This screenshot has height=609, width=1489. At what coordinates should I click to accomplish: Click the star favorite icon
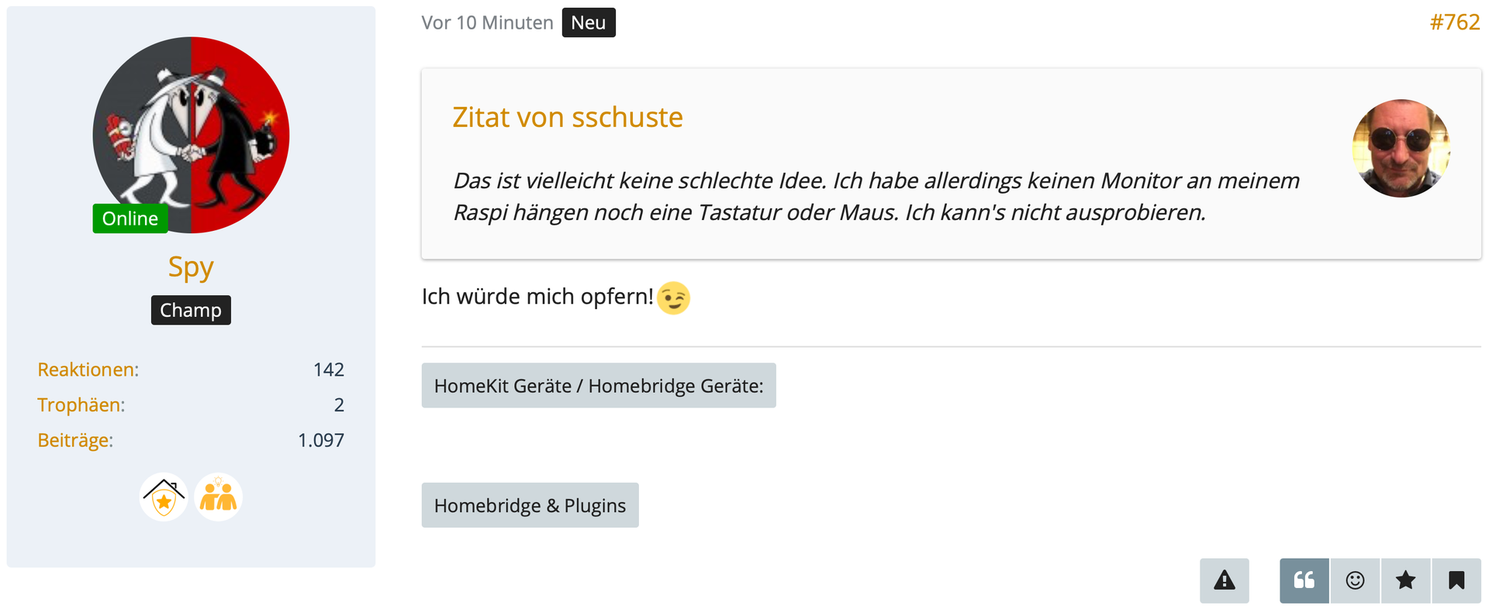(1405, 580)
